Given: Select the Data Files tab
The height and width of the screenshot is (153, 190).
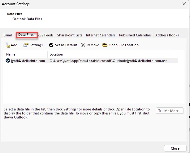Looking at the screenshot, I should pos(26,35).
